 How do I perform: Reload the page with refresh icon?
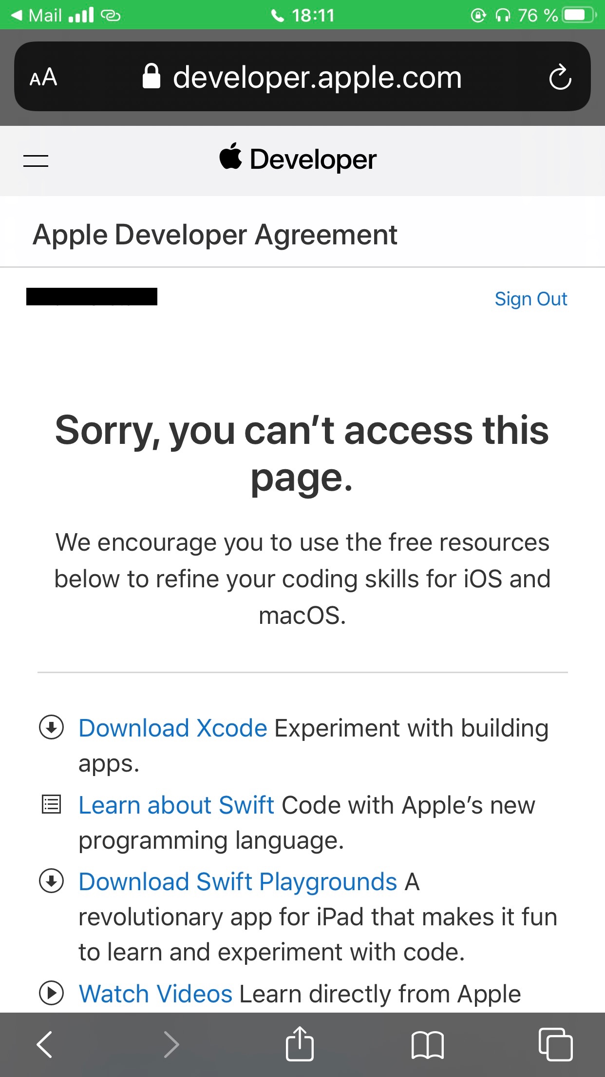pyautogui.click(x=560, y=78)
